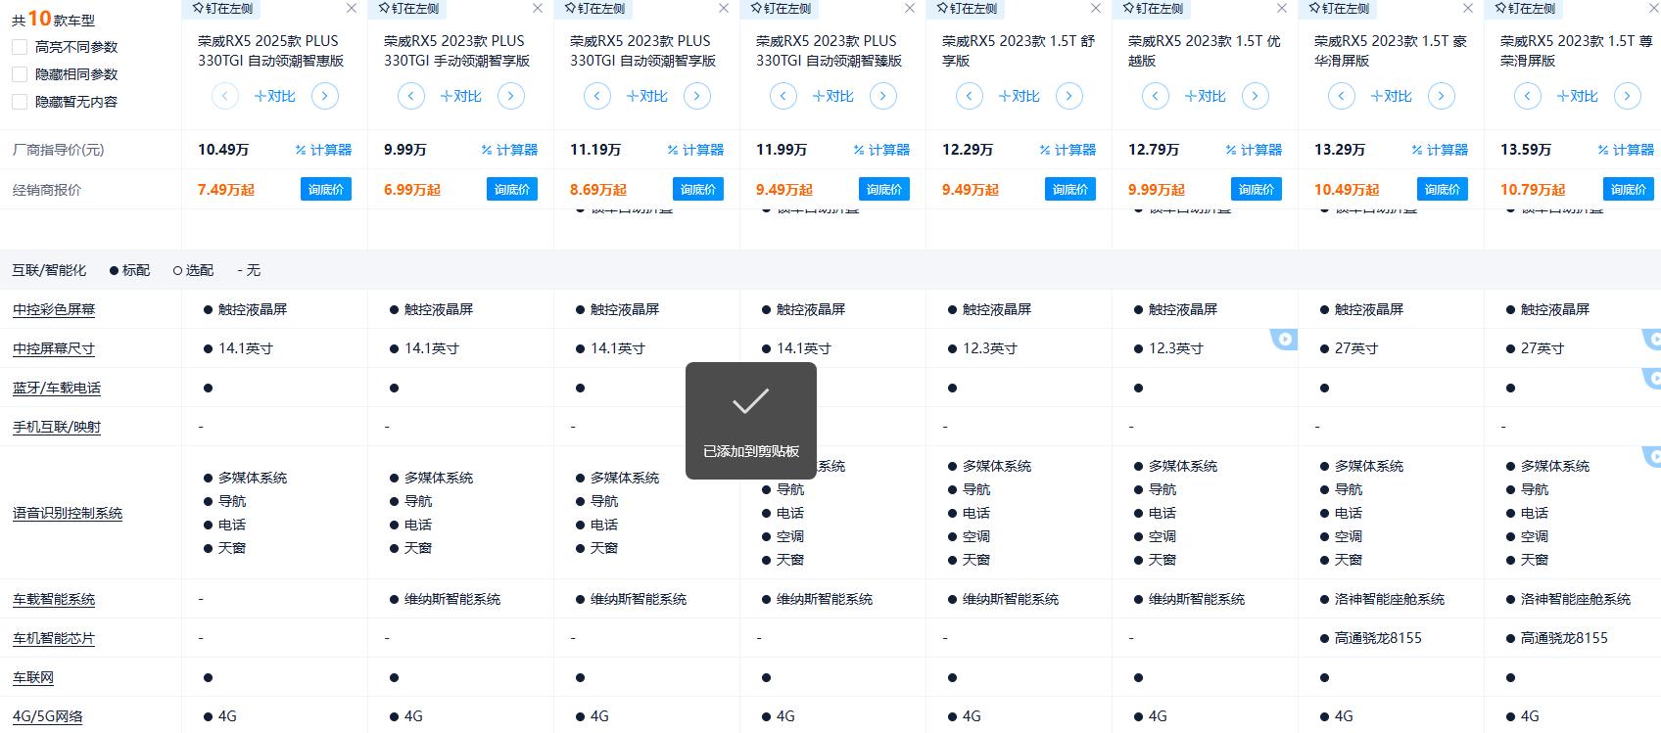Click 询底价 for the 10.79万起 model
The image size is (1661, 733).
tap(1629, 189)
